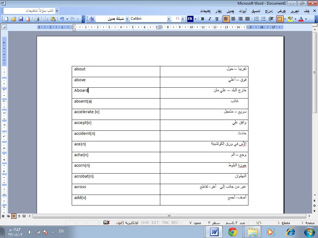Screen dimensions: 318x238
Task: Open the Windows Start button
Action: (x=310, y=232)
